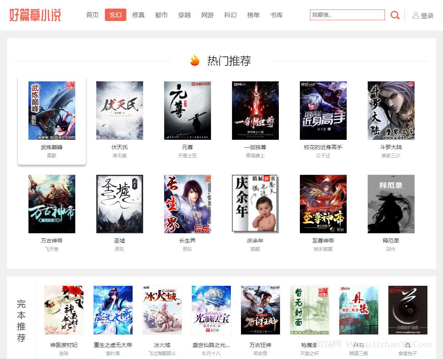Open the 榜单 rankings page
Image resolution: width=443 pixels, height=359 pixels.
pyautogui.click(x=253, y=15)
